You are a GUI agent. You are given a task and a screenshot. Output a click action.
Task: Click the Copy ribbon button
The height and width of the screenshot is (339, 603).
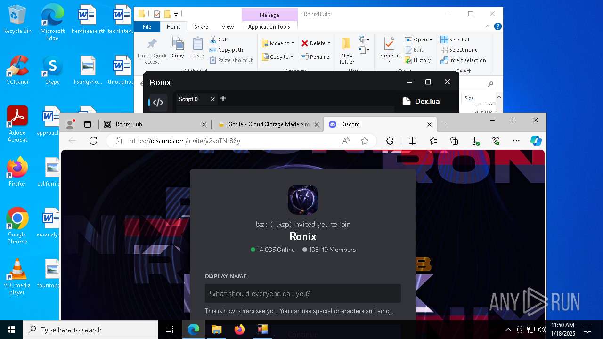coord(178,48)
